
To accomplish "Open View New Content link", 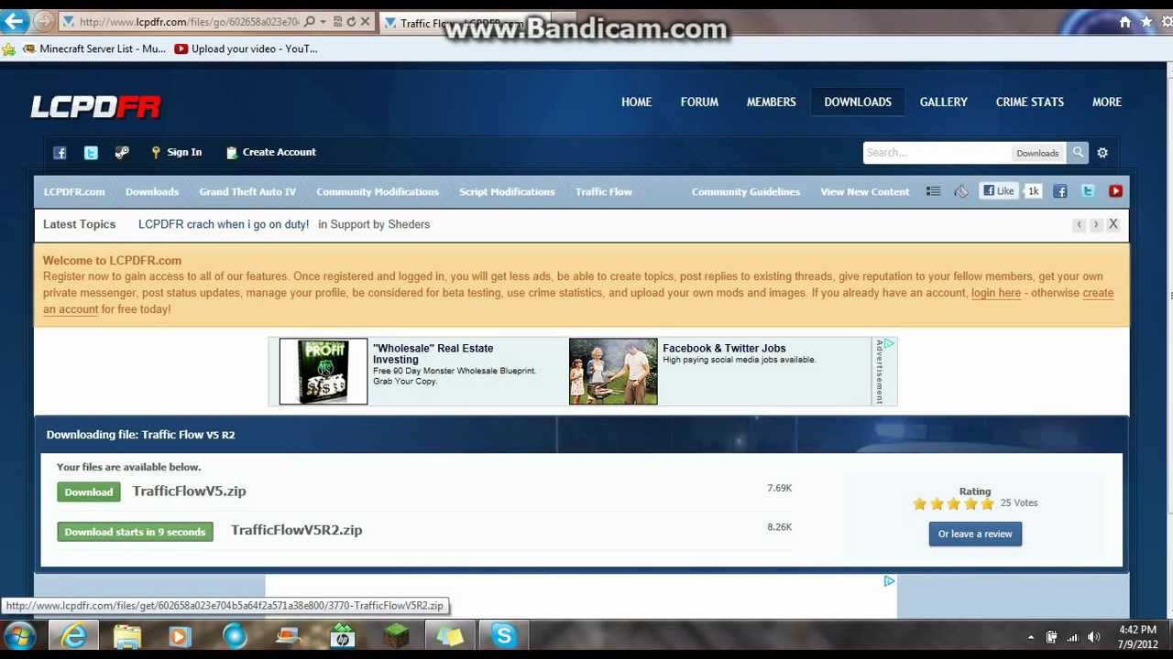I will 865,191.
